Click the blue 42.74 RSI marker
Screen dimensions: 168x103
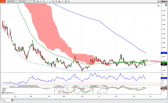click(x=164, y=78)
